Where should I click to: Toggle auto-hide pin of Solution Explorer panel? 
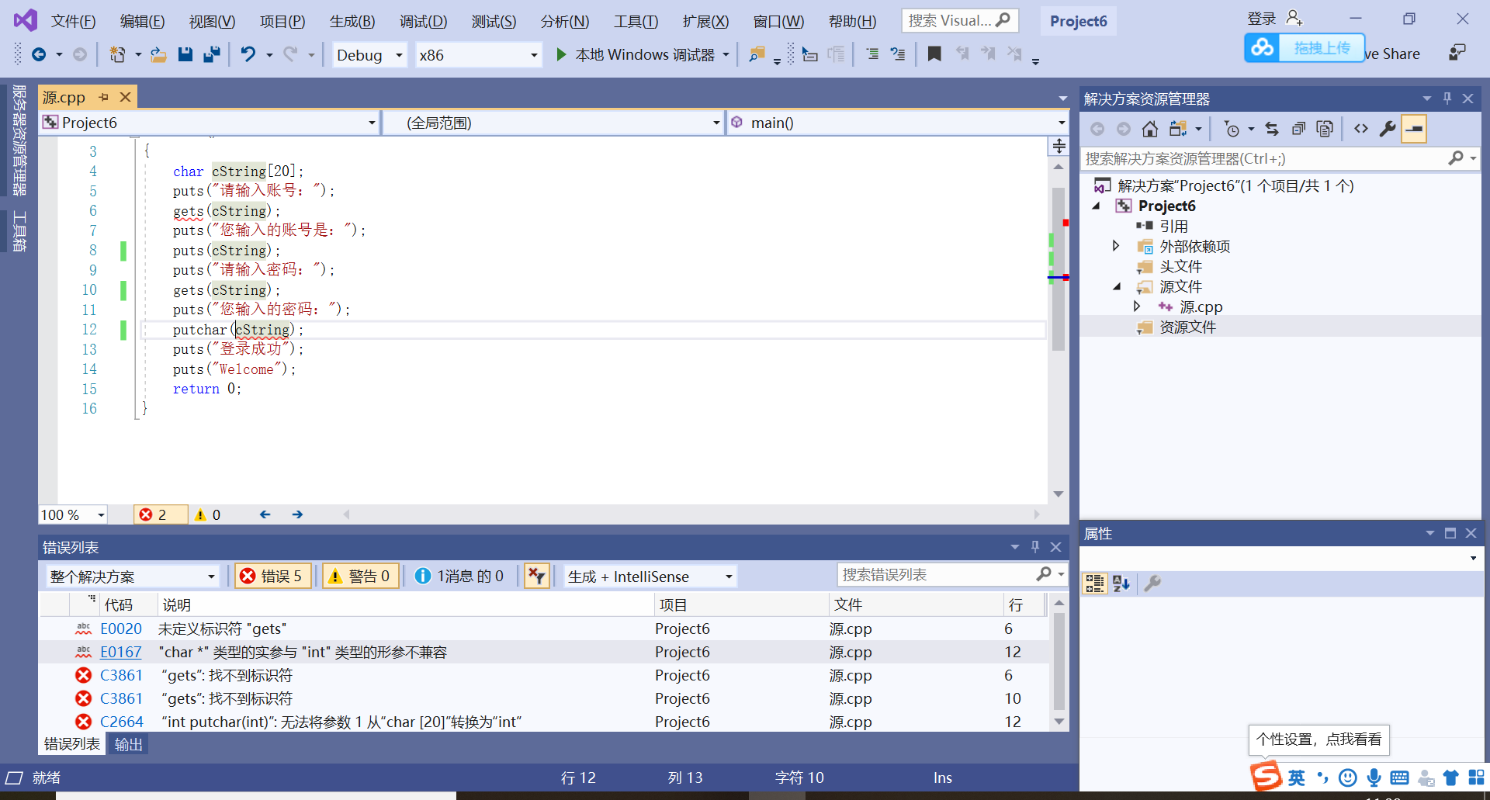pyautogui.click(x=1447, y=99)
